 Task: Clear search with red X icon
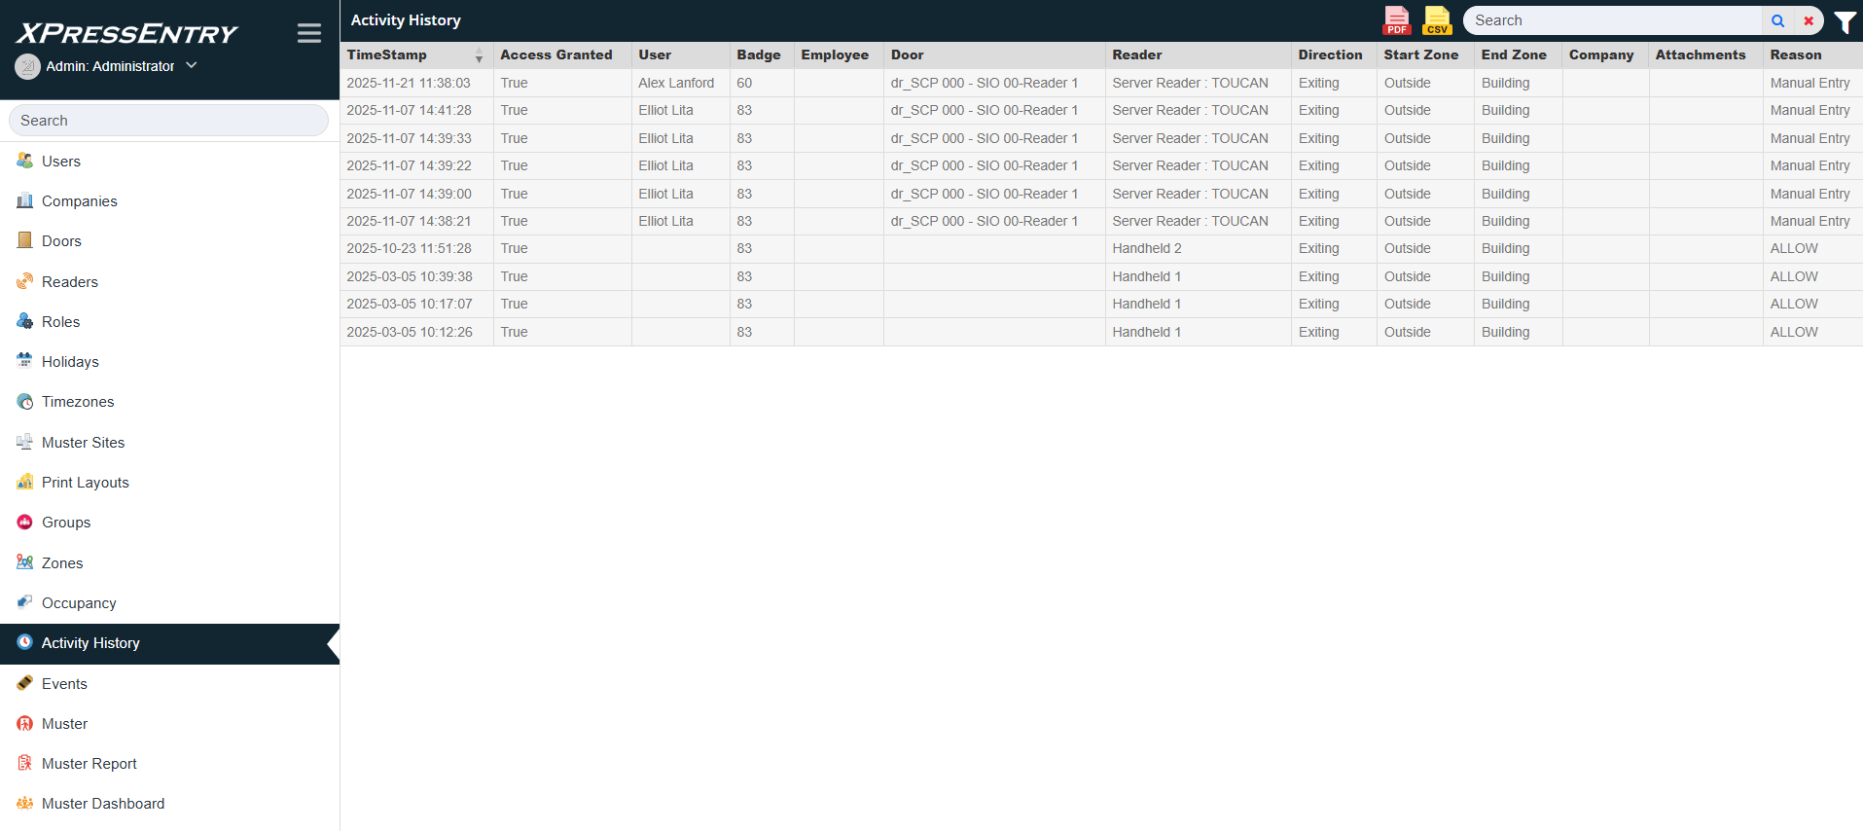click(1809, 20)
